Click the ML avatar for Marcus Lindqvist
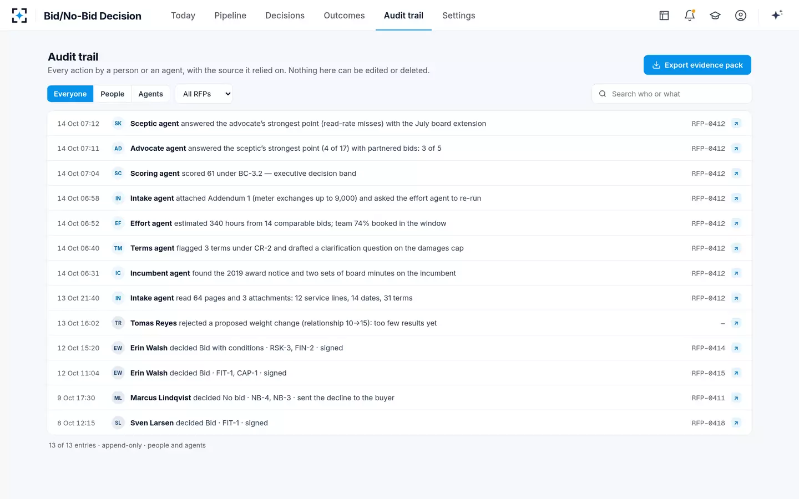The width and height of the screenshot is (799, 499). coord(118,398)
